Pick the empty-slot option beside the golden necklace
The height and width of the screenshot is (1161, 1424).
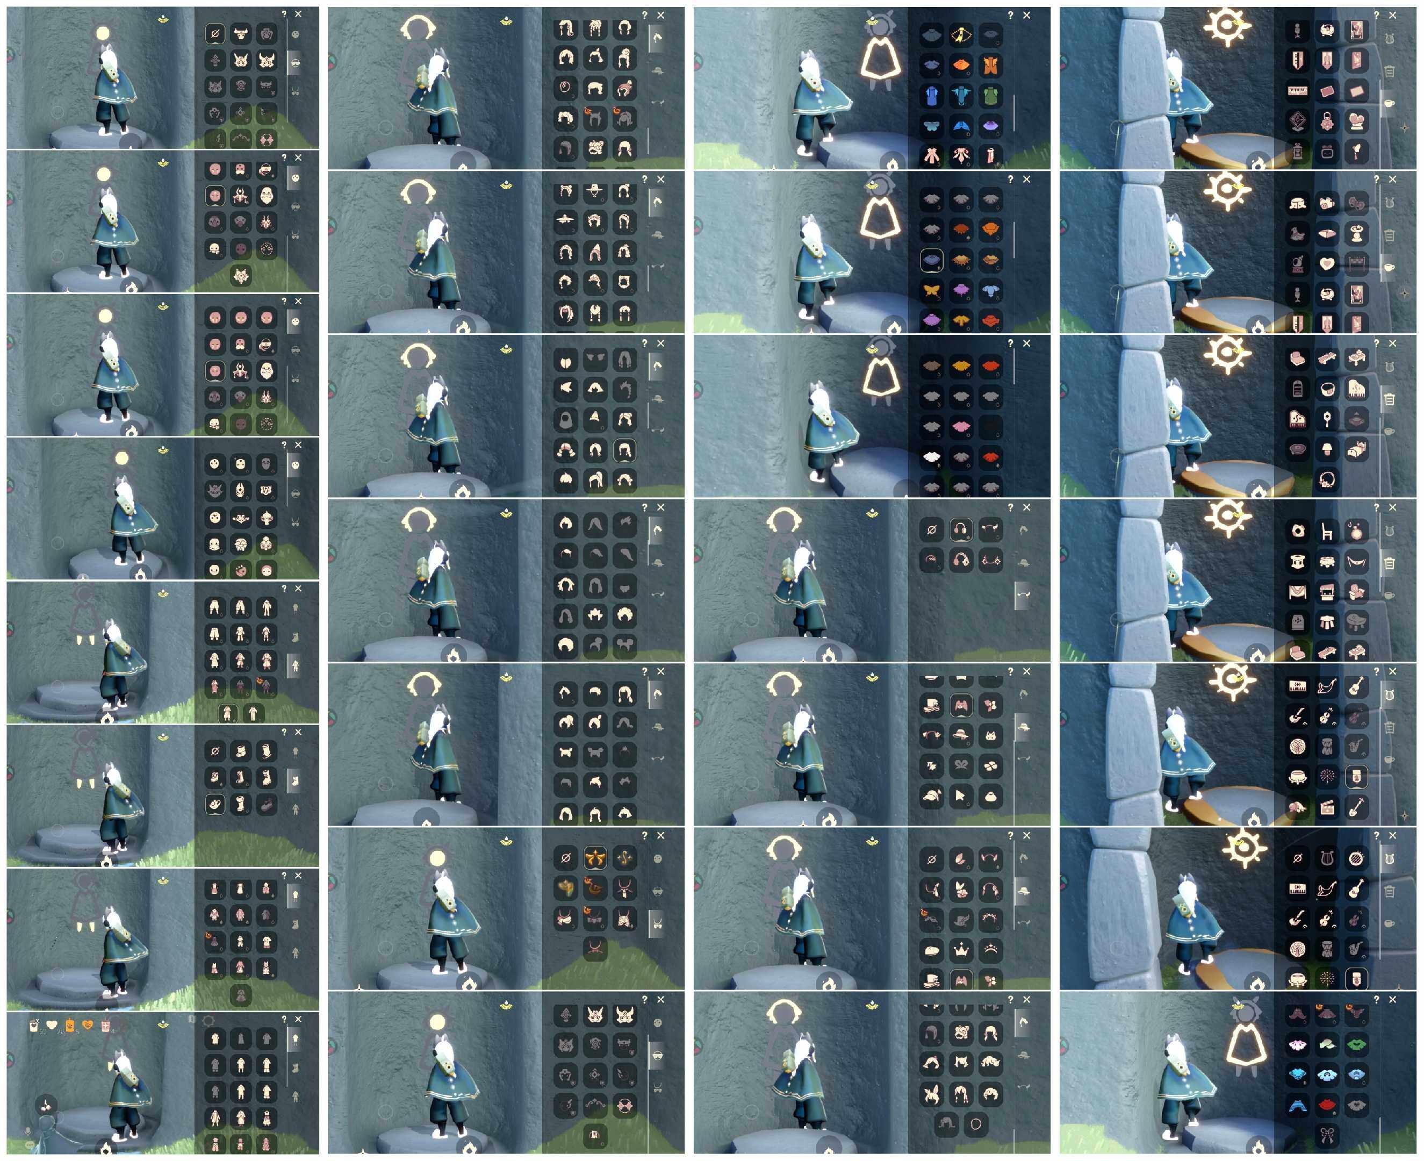click(566, 858)
